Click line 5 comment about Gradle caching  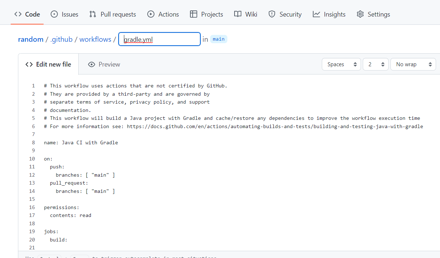click(x=232, y=118)
